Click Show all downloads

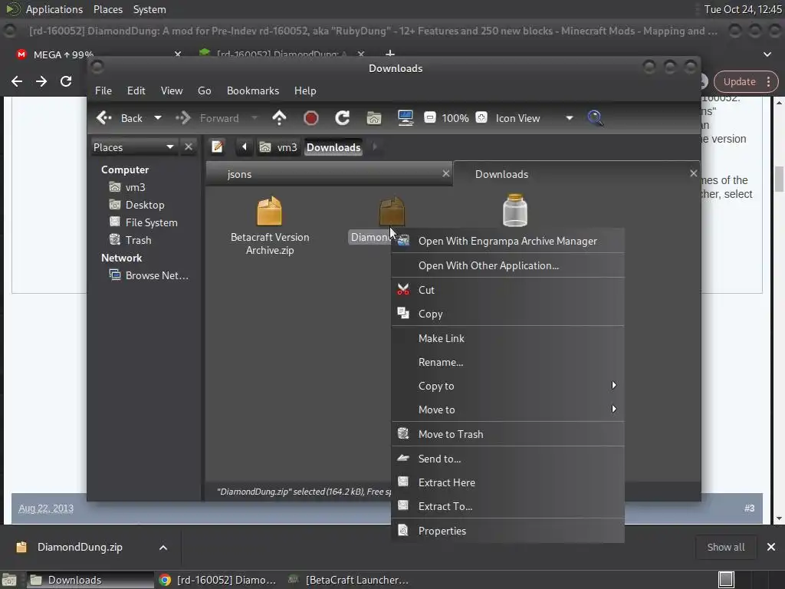(725, 547)
